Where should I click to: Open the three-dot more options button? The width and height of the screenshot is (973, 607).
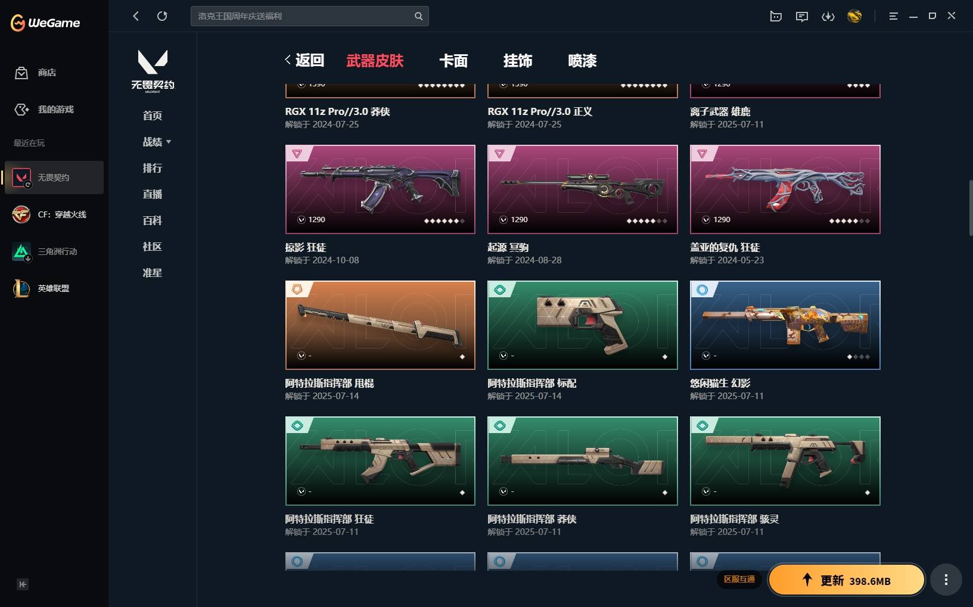(946, 580)
